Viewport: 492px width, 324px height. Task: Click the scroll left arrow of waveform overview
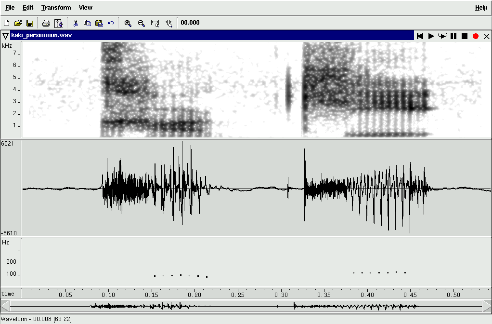click(x=5, y=306)
